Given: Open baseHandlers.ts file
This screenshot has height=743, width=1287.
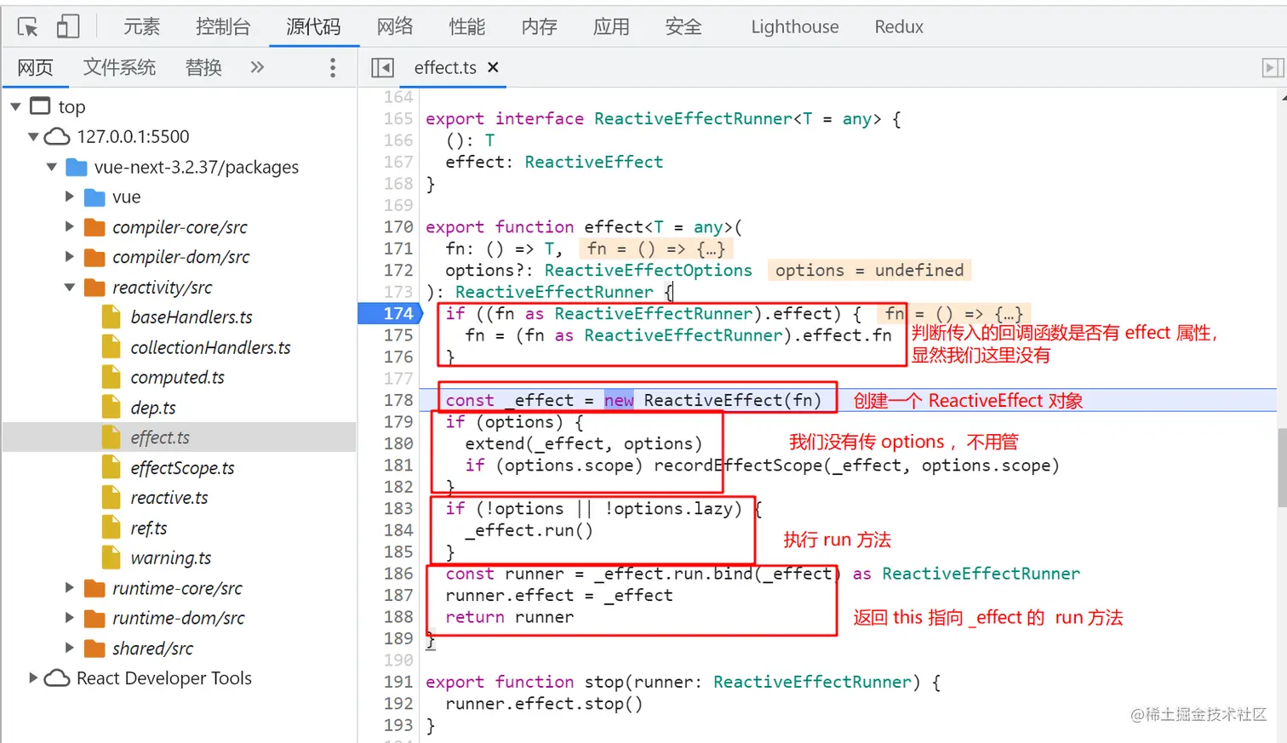Looking at the screenshot, I should (x=192, y=317).
